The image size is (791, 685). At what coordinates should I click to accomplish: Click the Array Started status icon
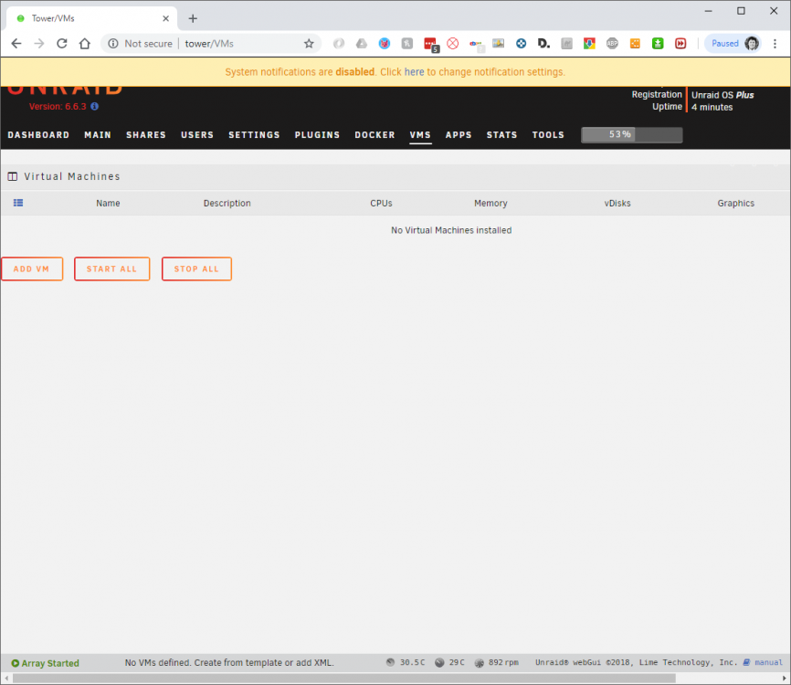(16, 663)
